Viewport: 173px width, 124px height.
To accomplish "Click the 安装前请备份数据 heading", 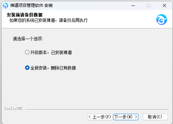I will click(x=25, y=15).
